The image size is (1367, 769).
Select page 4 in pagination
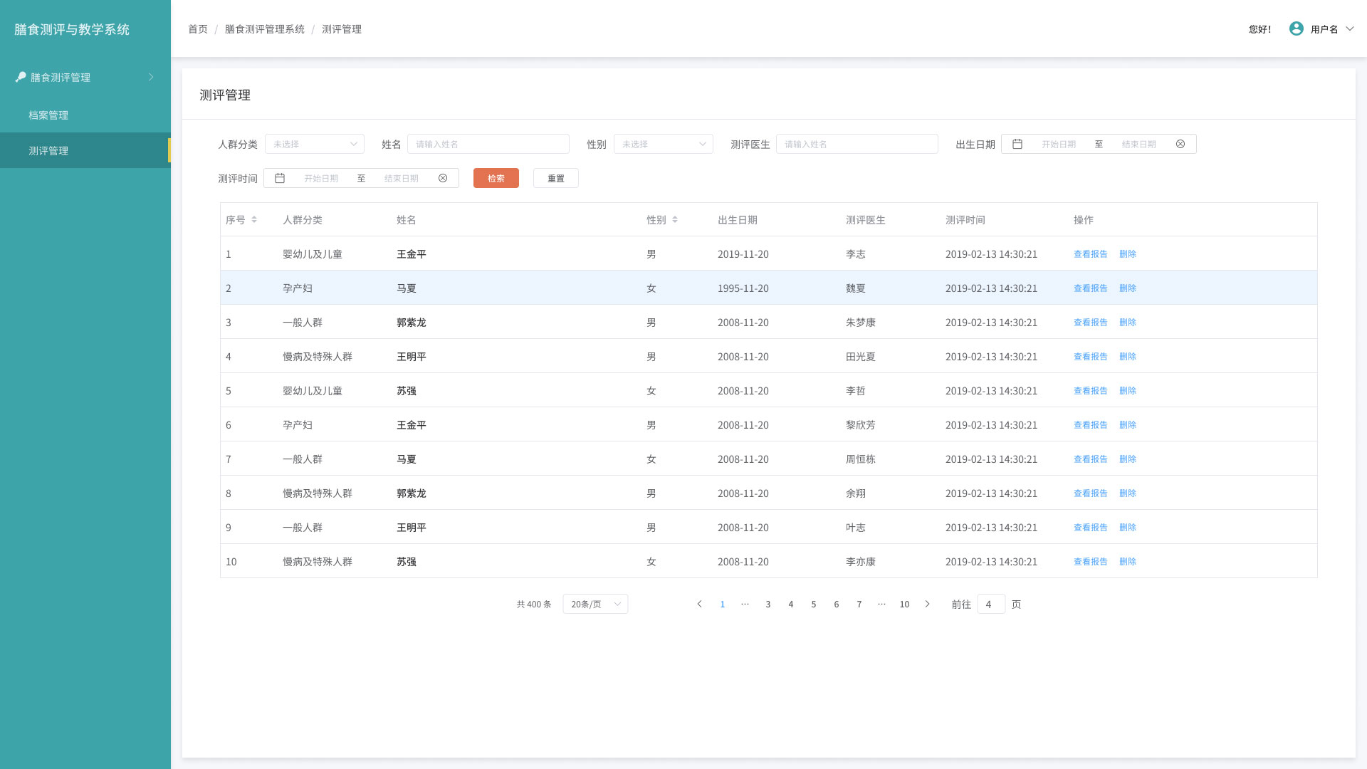[790, 604]
